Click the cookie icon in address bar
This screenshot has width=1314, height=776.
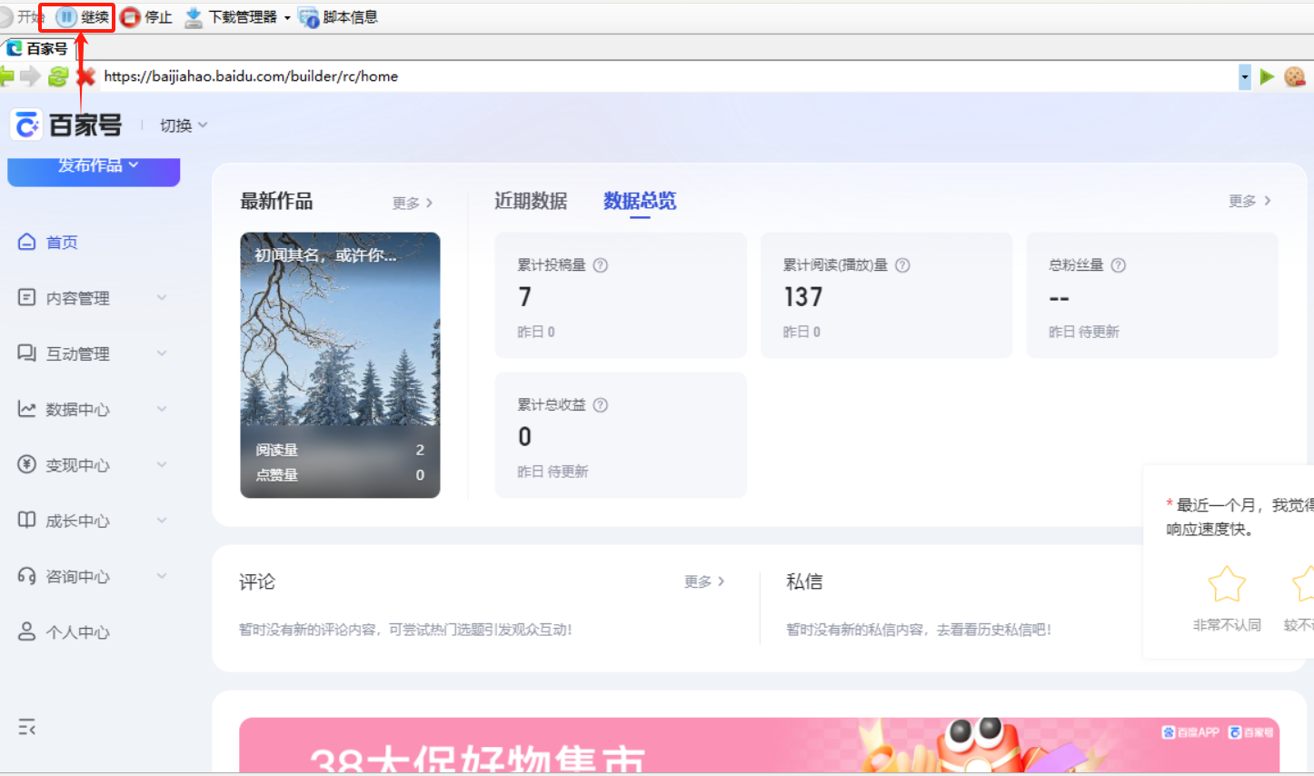pos(1294,77)
